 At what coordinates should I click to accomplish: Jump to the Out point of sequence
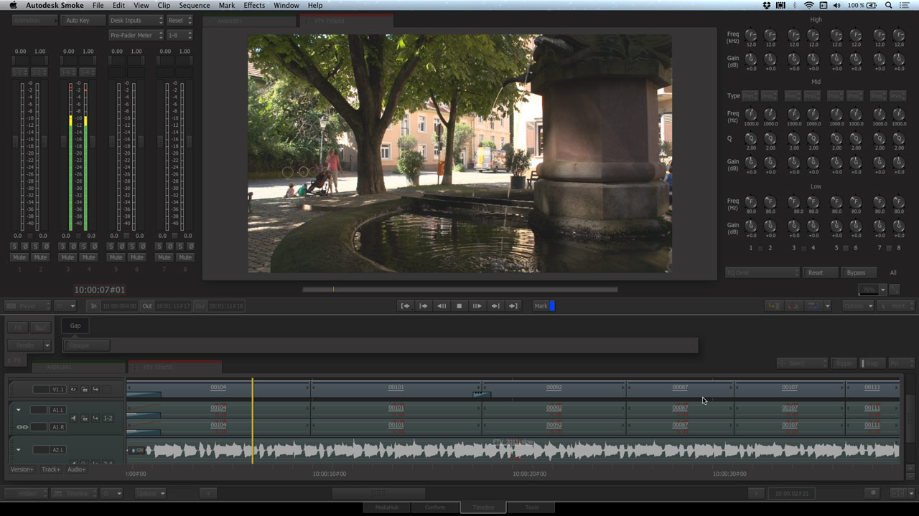[x=513, y=306]
